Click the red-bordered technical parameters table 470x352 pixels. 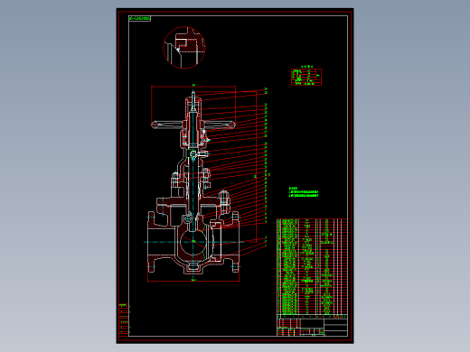[306, 77]
